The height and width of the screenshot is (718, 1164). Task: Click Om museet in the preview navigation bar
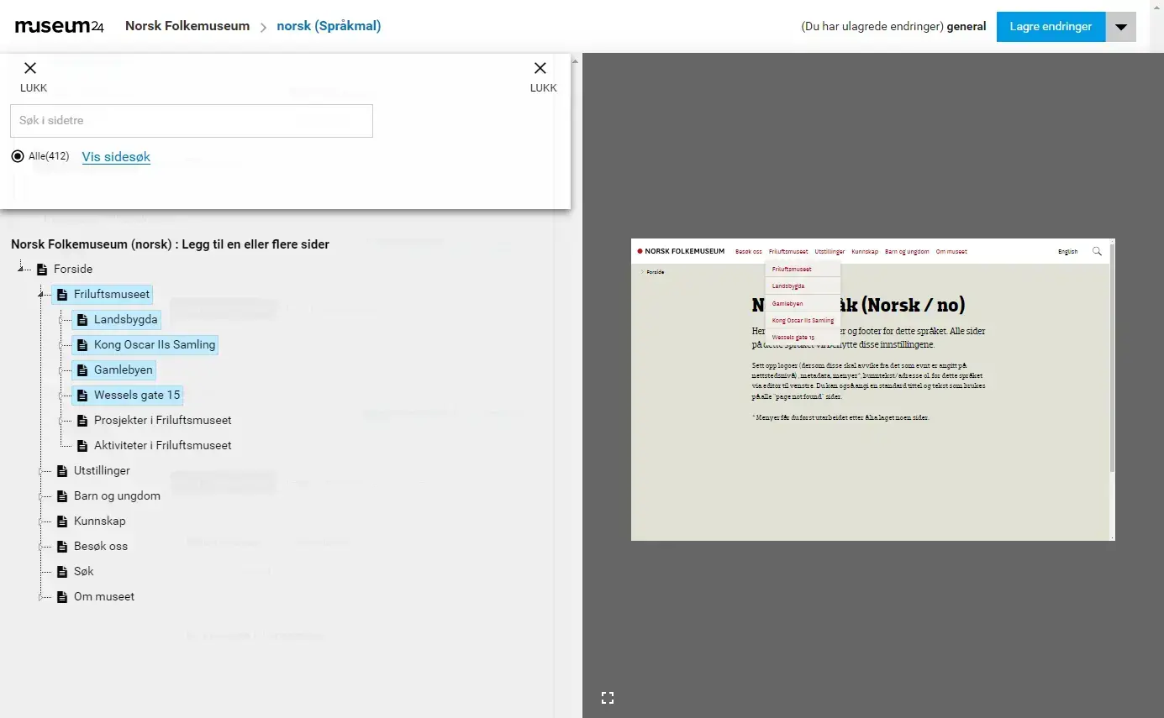[951, 251]
